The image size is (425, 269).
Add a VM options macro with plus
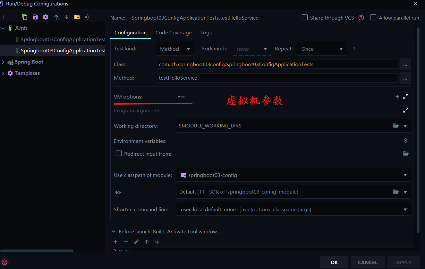point(397,97)
